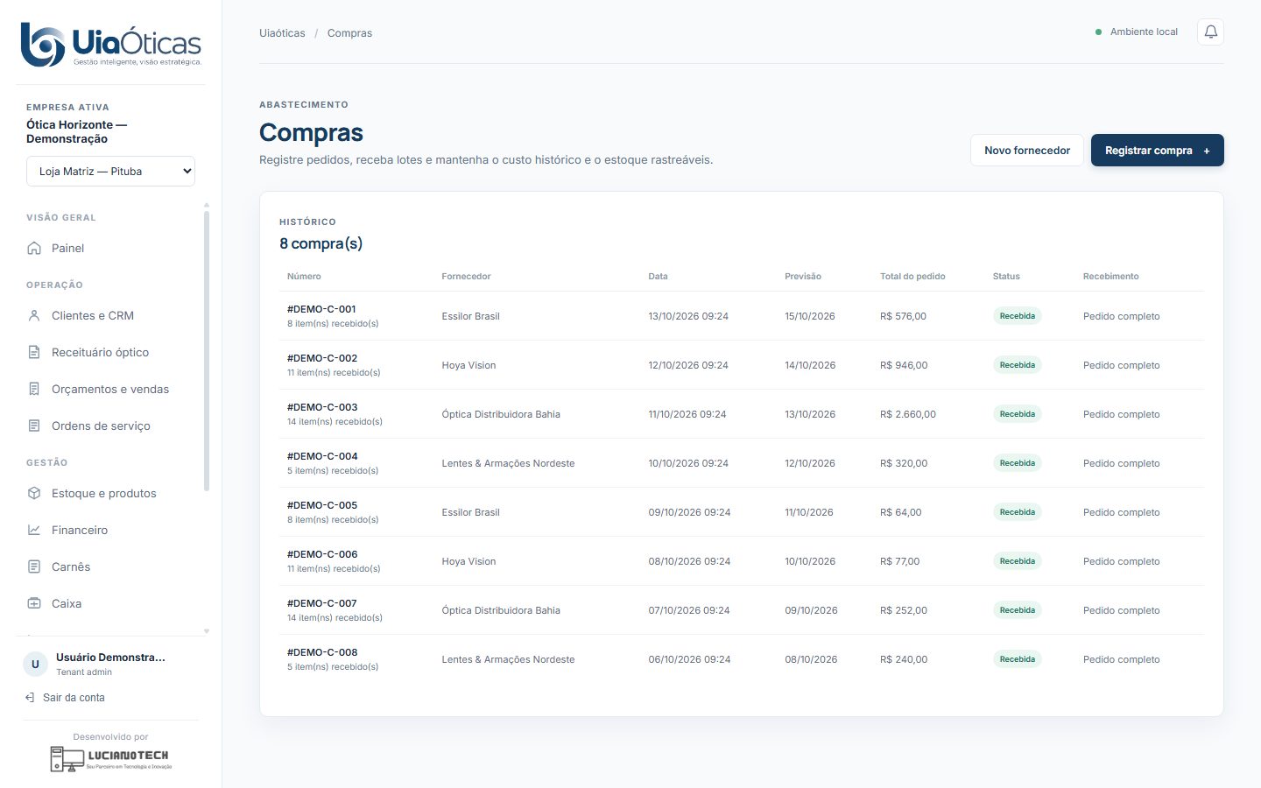Screen dimensions: 1261x788
Task: Click the Novo fornecedor button
Action: tap(1027, 151)
